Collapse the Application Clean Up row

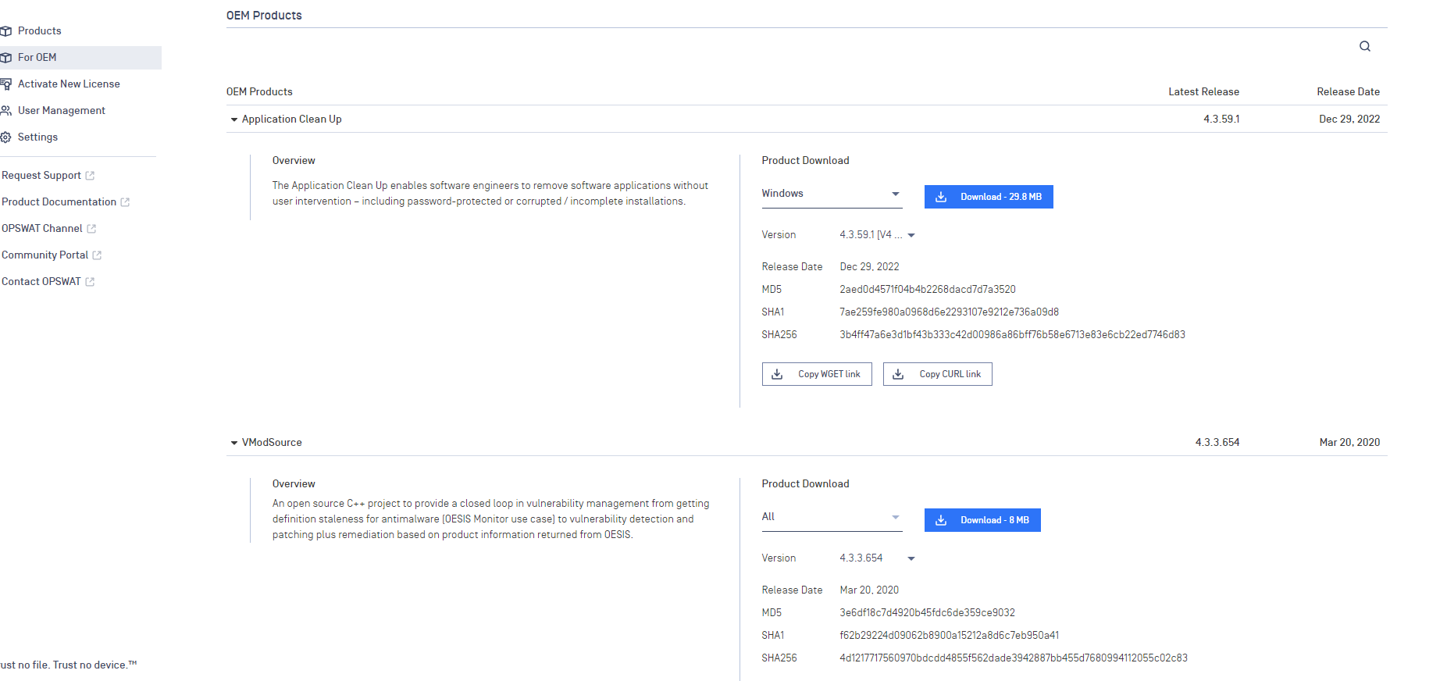point(233,119)
